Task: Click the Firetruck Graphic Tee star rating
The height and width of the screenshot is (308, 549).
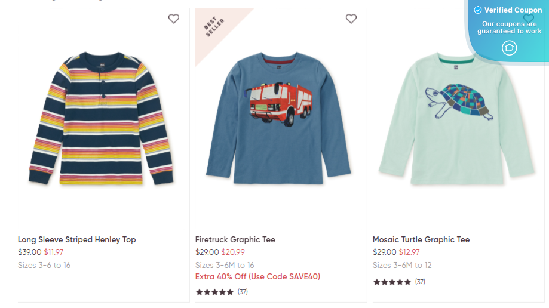Action: [x=214, y=292]
